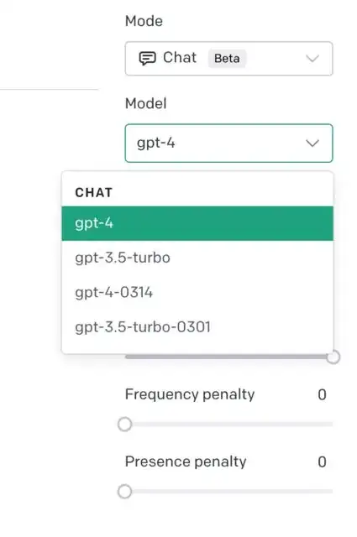Click the Presence penalty value 0
Image resolution: width=357 pixels, height=537 pixels.
pos(322,462)
